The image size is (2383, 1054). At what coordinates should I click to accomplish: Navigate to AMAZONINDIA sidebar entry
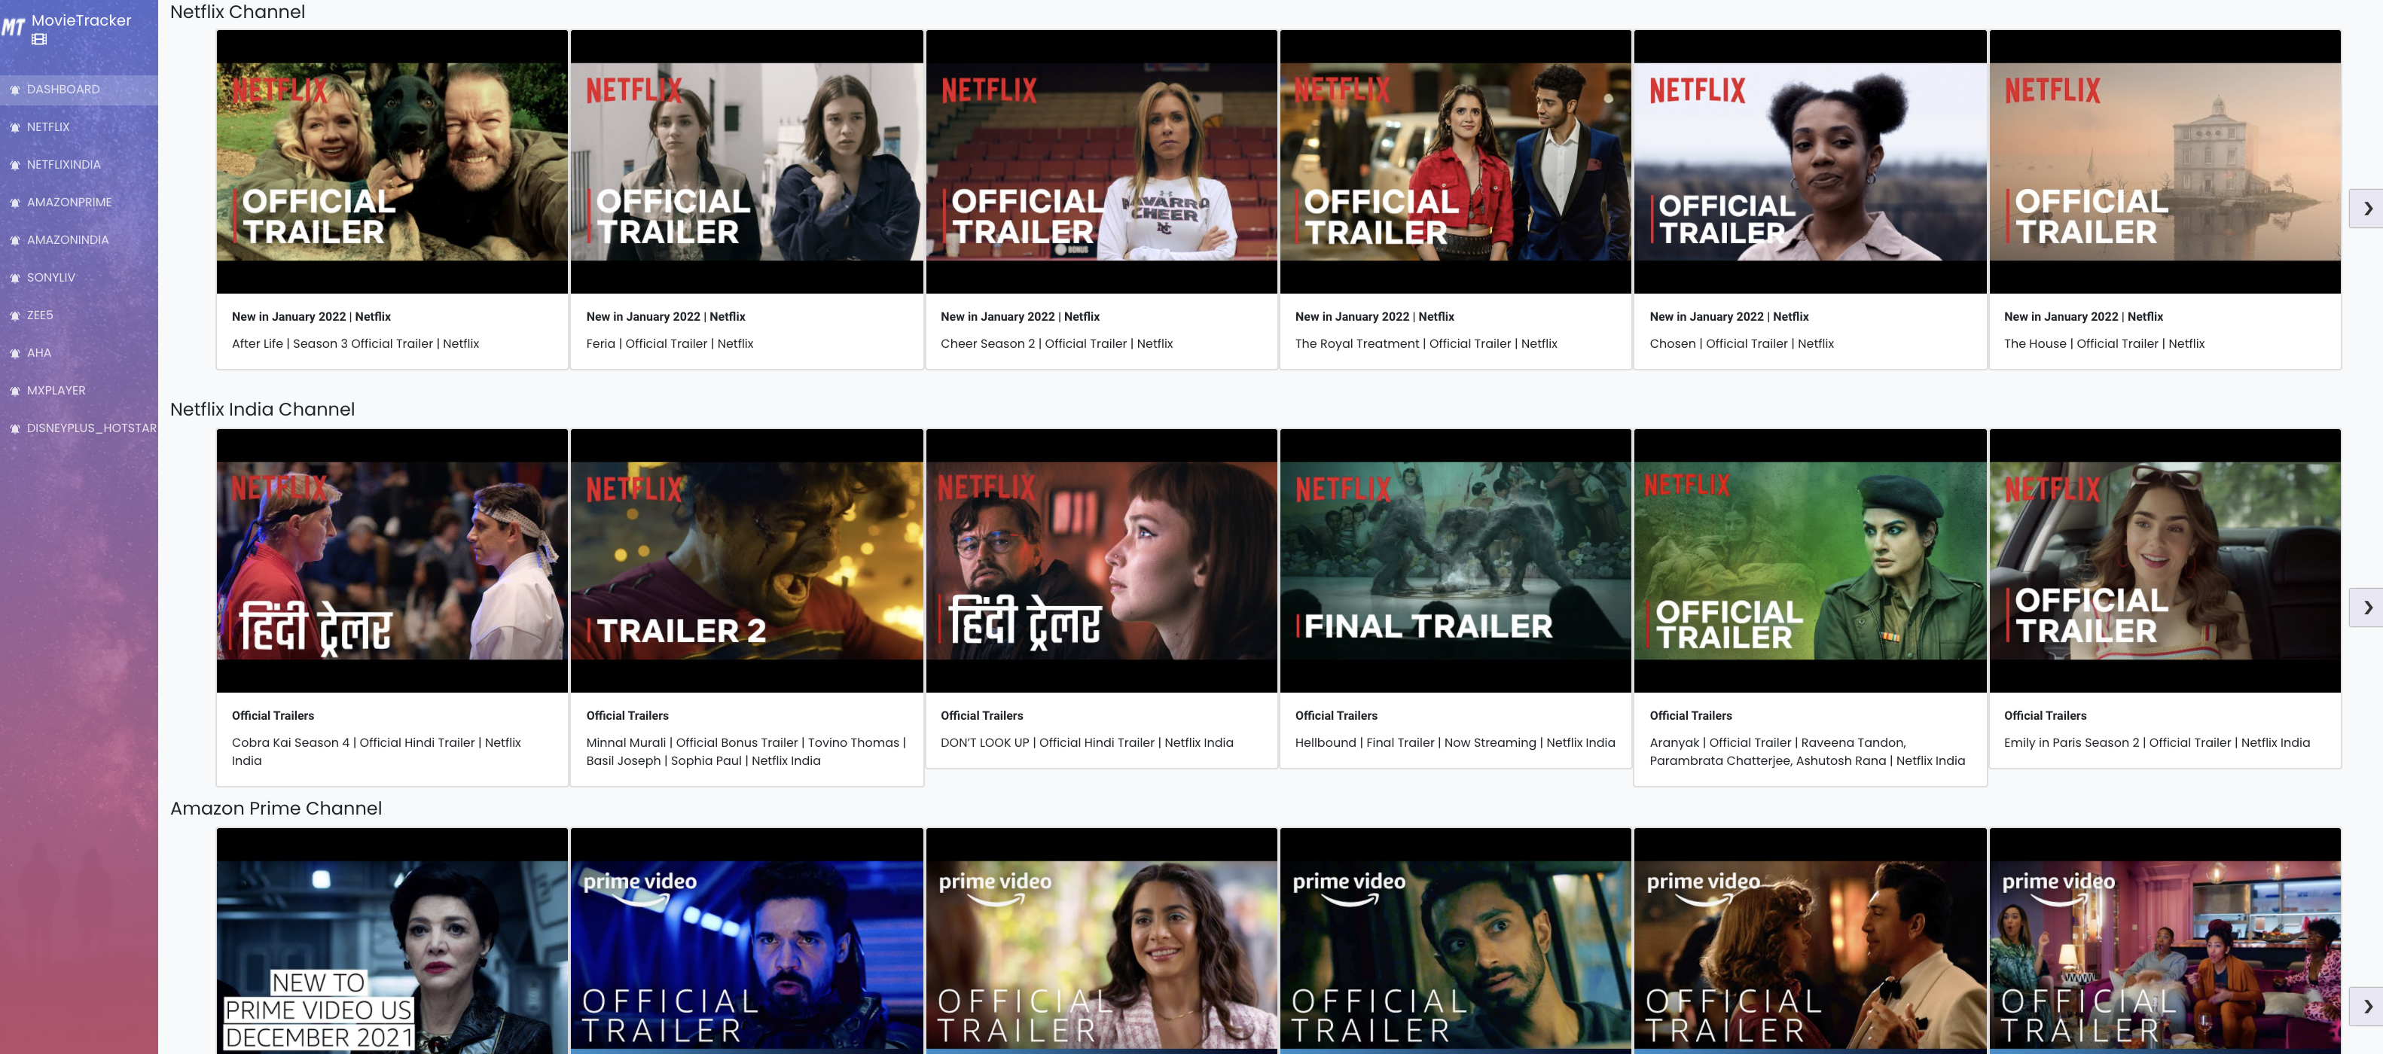coord(78,240)
